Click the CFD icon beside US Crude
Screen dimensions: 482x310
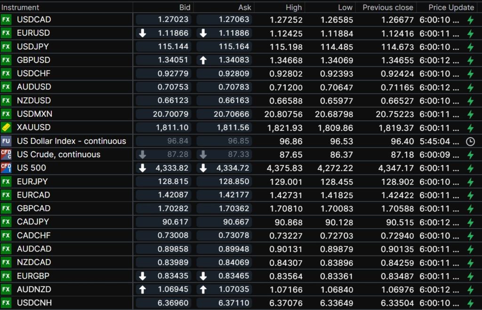6,154
